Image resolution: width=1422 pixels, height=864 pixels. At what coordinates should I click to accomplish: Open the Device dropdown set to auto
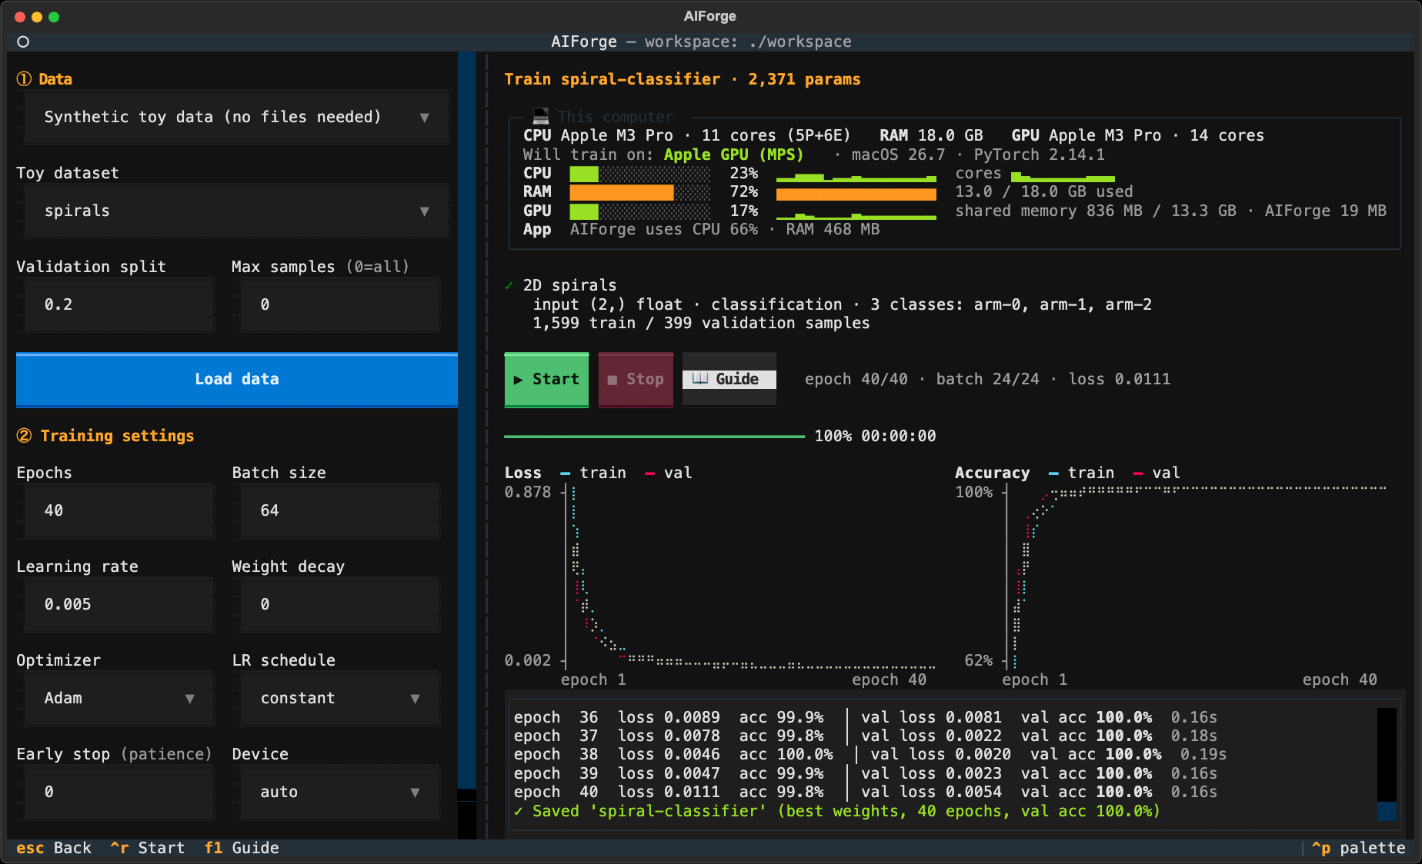tap(339, 792)
